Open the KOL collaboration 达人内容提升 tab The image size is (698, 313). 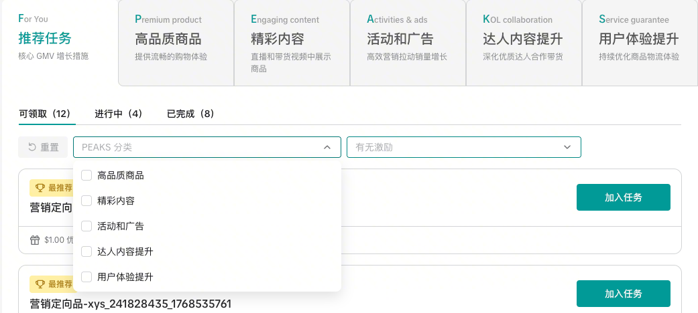click(524, 40)
